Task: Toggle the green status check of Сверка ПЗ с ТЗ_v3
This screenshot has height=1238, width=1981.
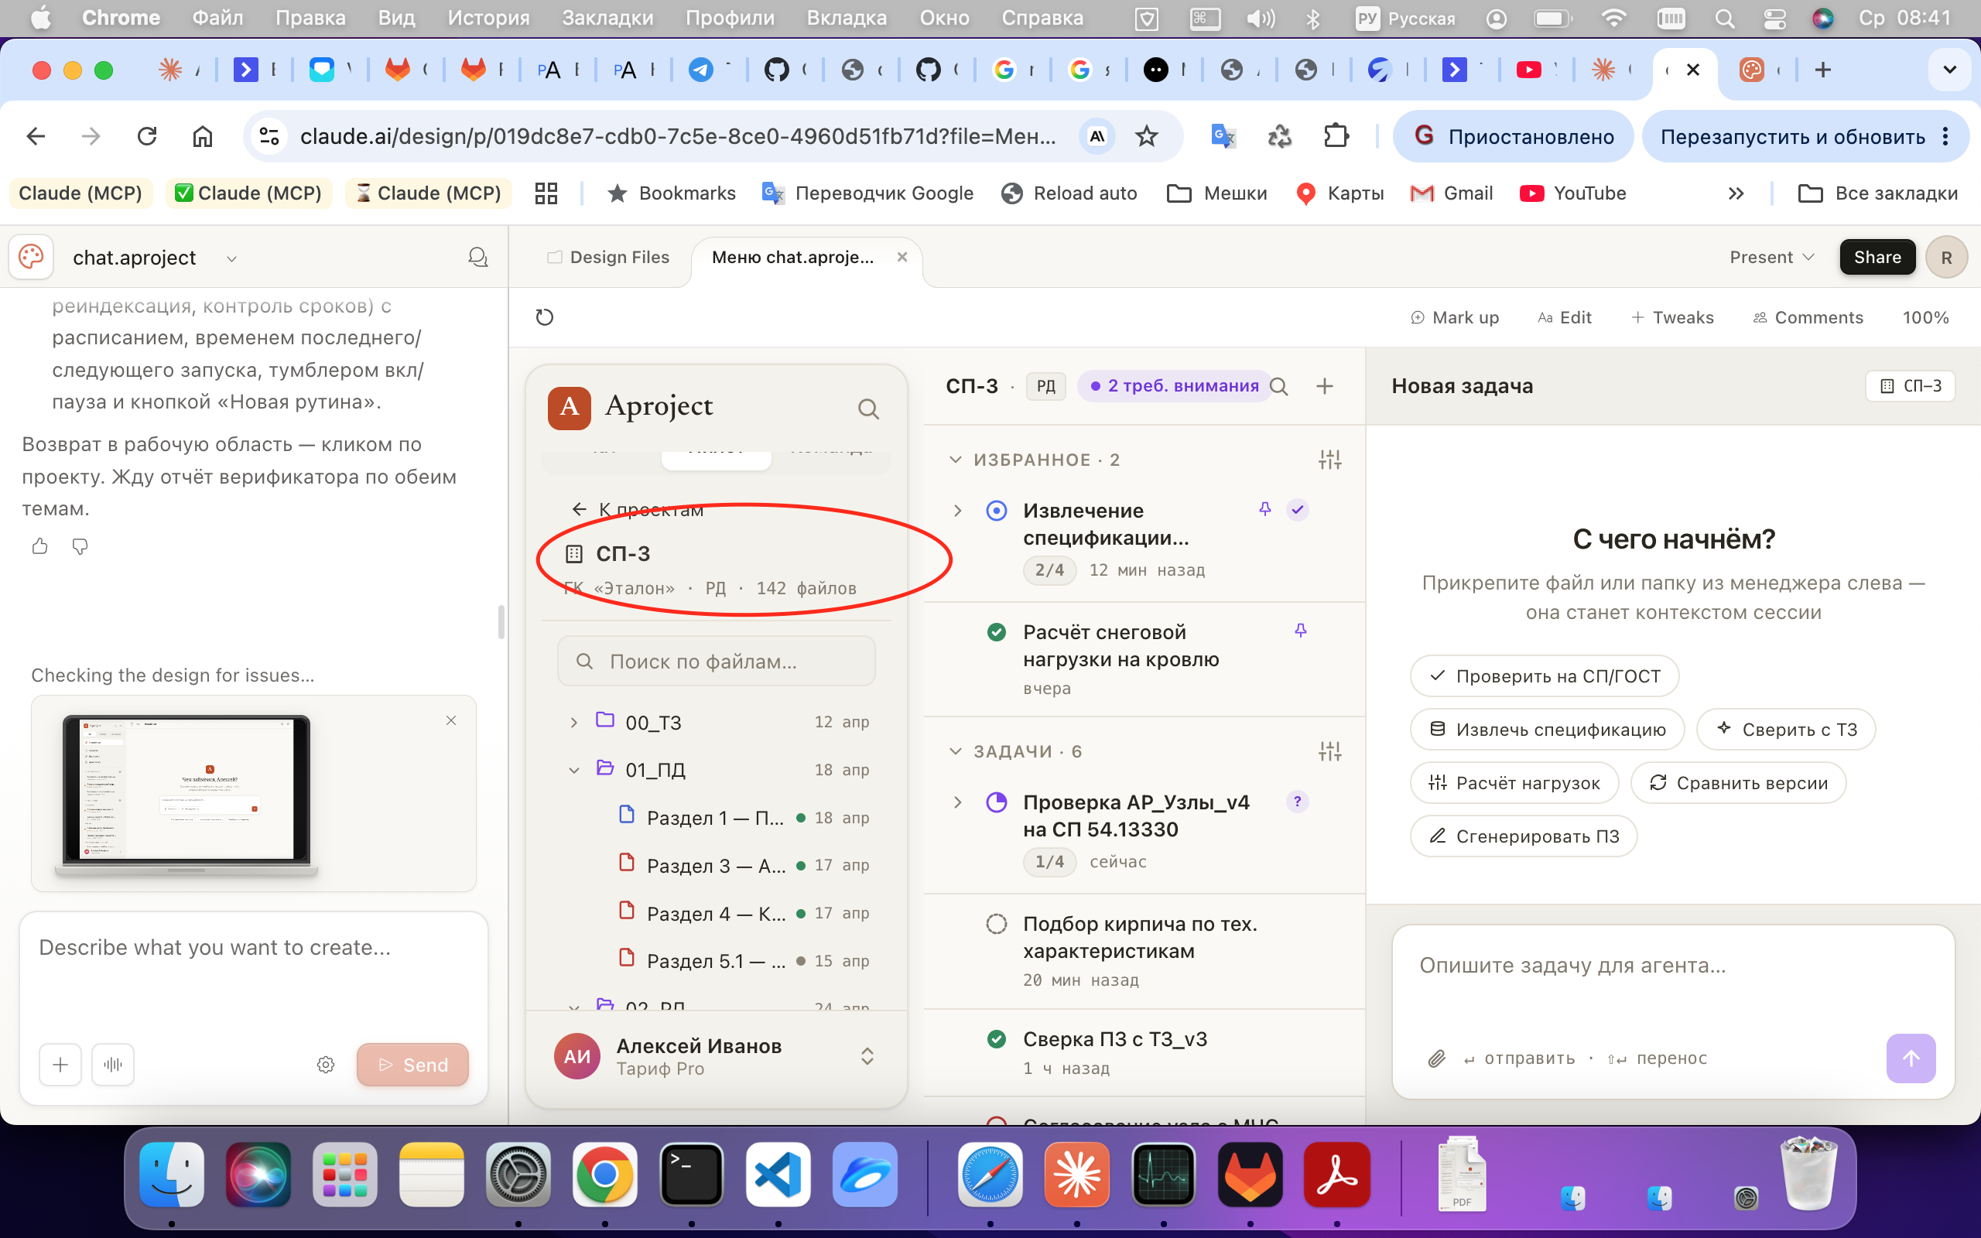Action: point(996,1040)
